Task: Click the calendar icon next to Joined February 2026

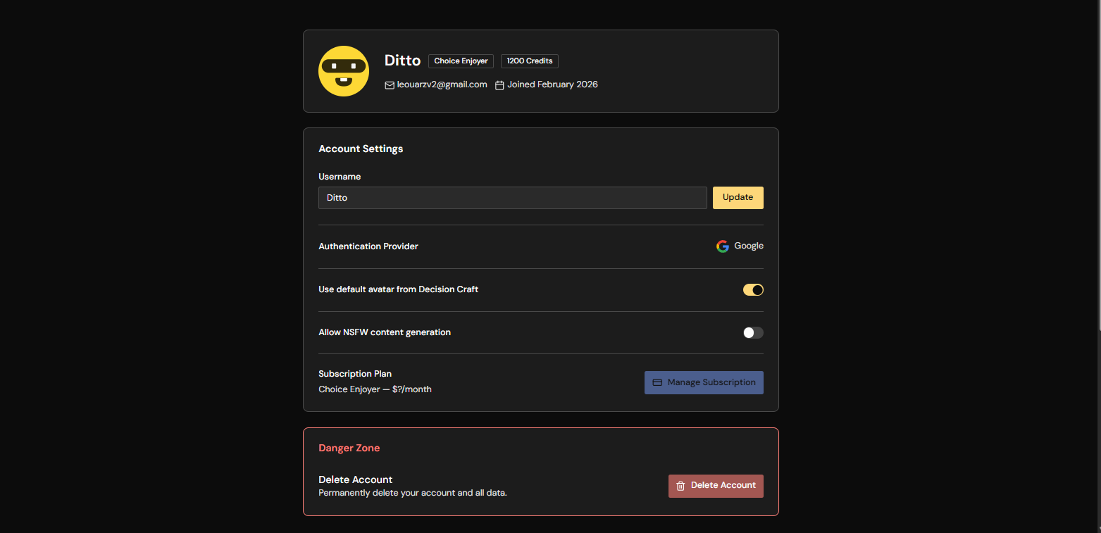Action: point(499,84)
